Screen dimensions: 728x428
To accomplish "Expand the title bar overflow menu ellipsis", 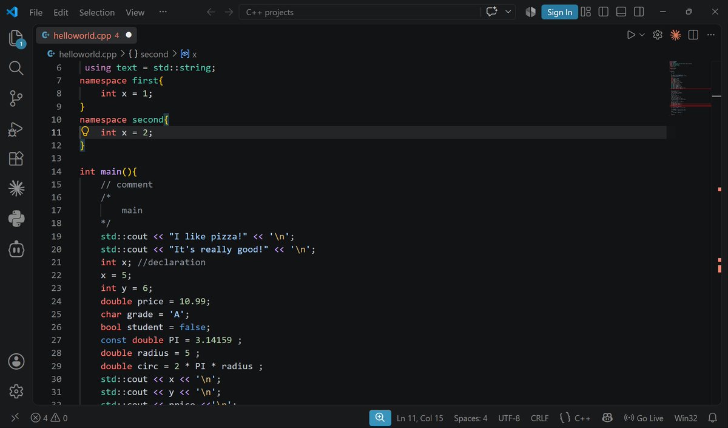I will 163,12.
